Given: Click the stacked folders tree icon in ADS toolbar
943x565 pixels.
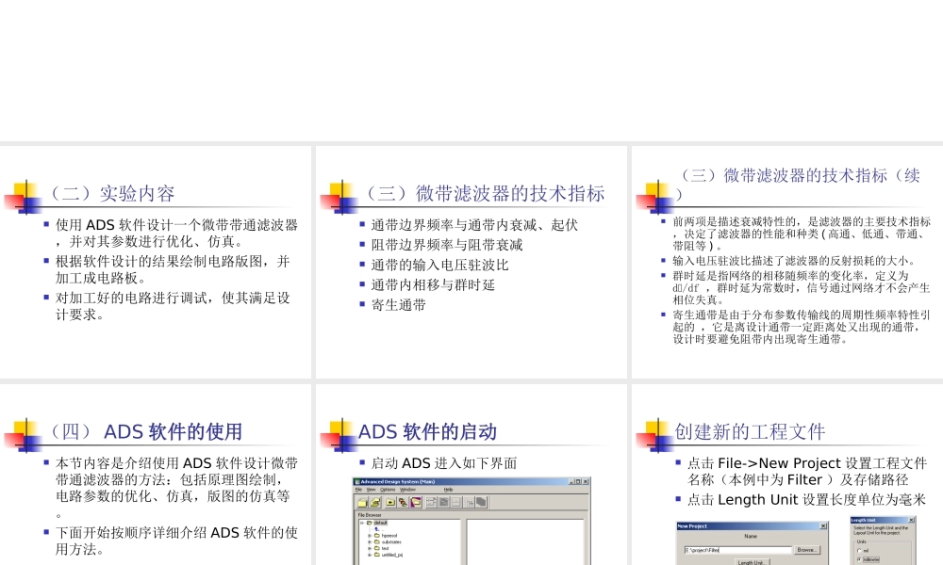Looking at the screenshot, I should tap(403, 503).
